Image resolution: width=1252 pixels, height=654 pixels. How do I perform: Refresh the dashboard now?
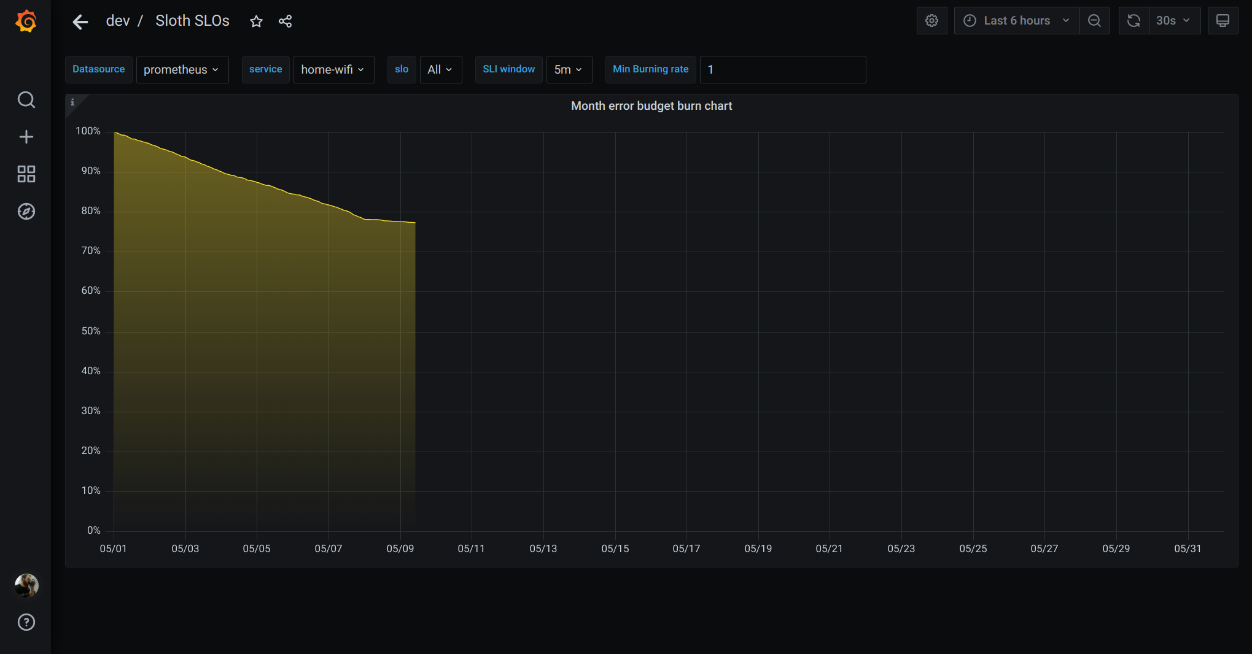(1133, 21)
